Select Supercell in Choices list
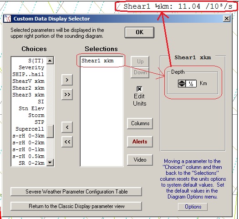239x219 pixels. pos(30,129)
